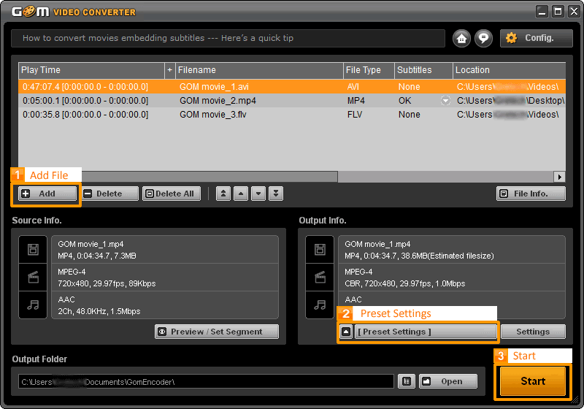Open the GOM home page icon
This screenshot has width=584, height=409.
coord(461,39)
